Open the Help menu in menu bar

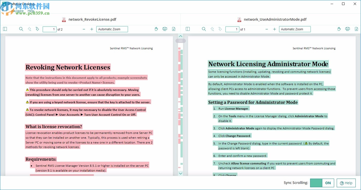pyautogui.click(x=31, y=11)
